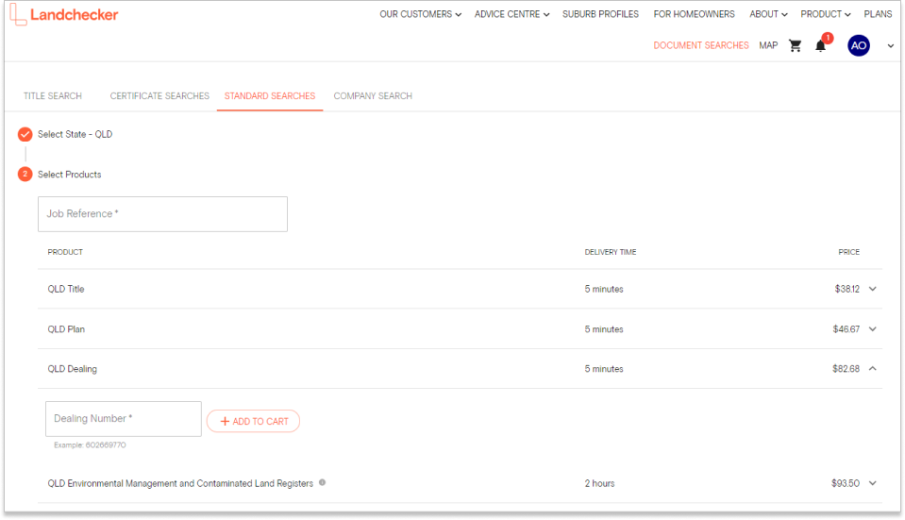Select the QLD Plan product name

coord(66,329)
